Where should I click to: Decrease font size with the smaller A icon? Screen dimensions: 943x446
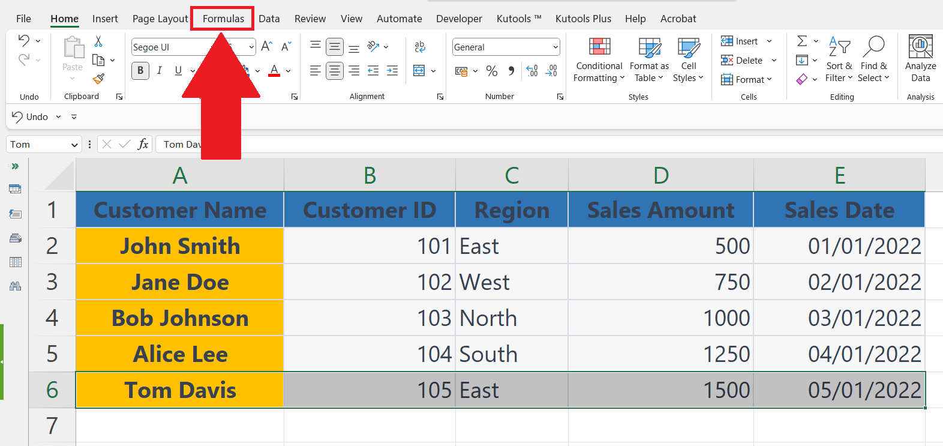tap(286, 46)
